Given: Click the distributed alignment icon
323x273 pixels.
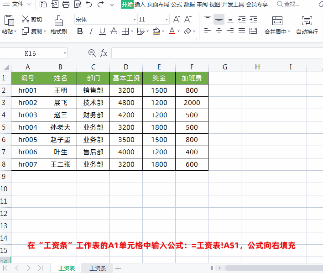Looking at the screenshot, I should 253,31.
